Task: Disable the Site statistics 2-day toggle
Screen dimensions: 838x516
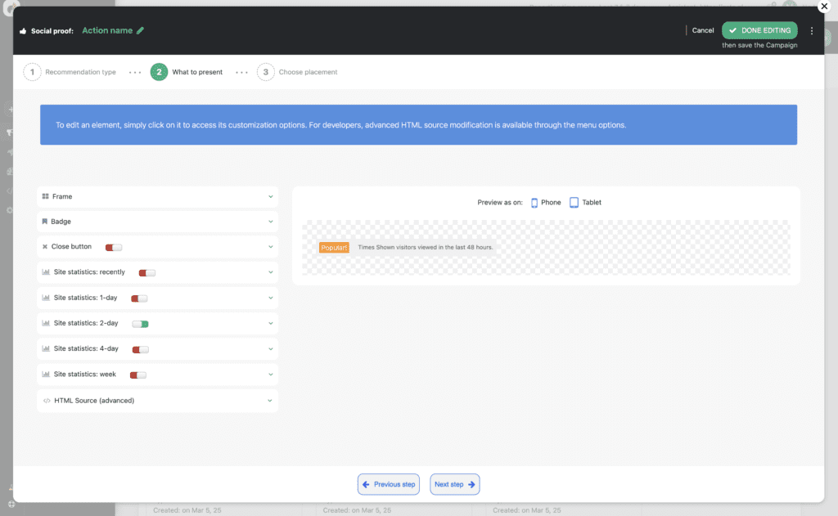Action: coord(140,324)
